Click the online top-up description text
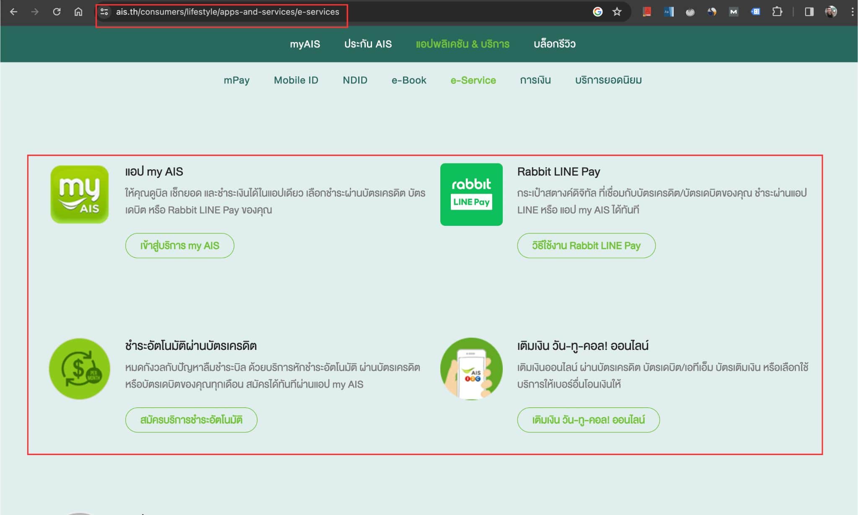 pyautogui.click(x=663, y=376)
